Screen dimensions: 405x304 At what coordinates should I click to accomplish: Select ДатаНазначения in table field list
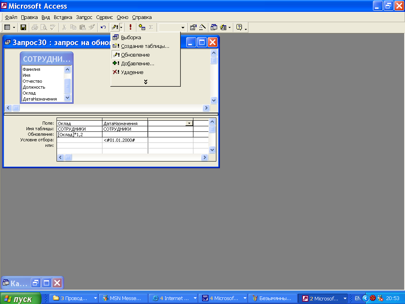[40, 99]
